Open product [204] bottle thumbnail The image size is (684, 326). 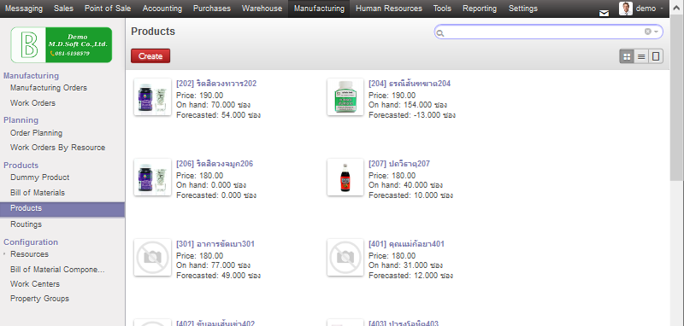pos(345,96)
